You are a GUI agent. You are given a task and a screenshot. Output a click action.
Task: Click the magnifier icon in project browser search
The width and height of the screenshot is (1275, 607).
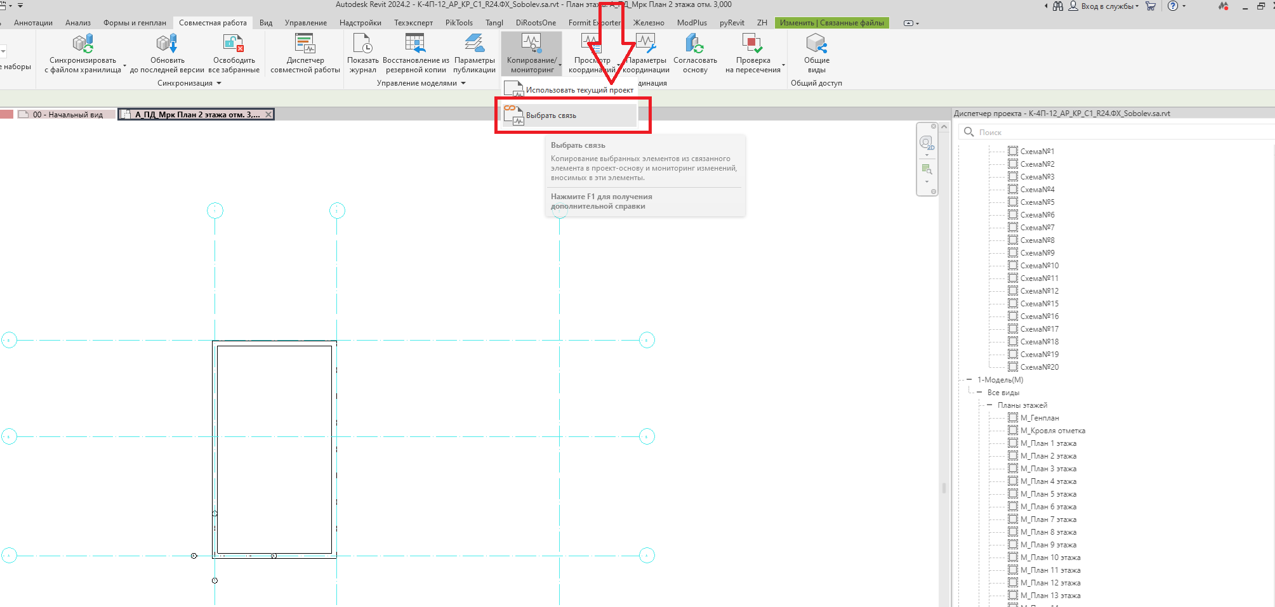point(968,132)
